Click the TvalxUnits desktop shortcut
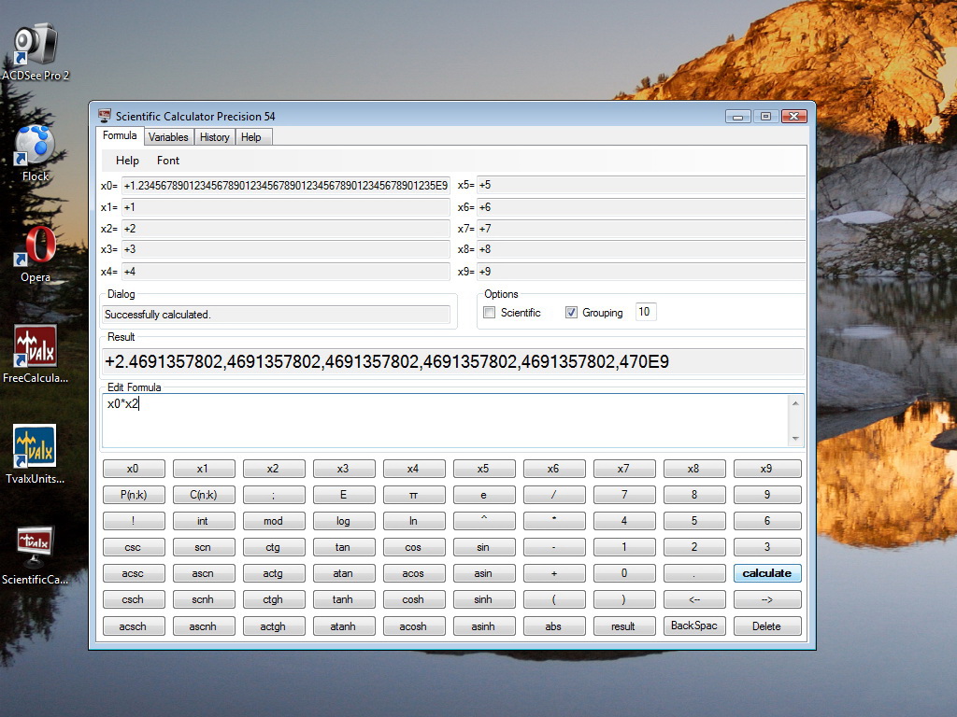Screen dimensions: 957x717 (36, 448)
